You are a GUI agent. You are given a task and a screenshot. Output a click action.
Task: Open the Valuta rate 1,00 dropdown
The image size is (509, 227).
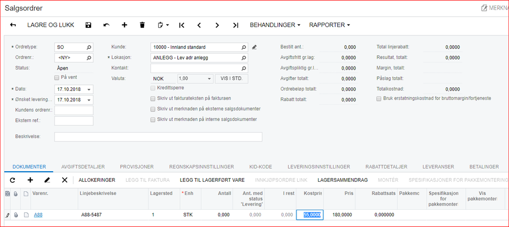click(x=209, y=79)
